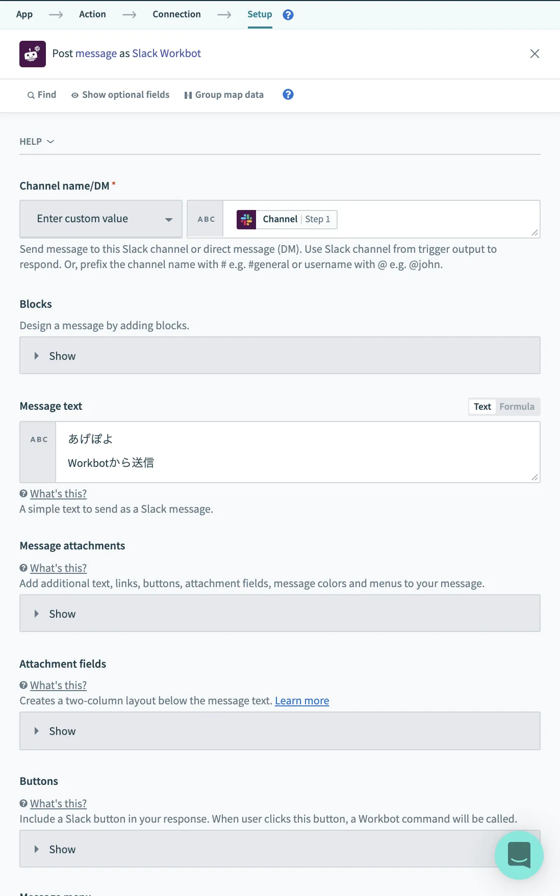The width and height of the screenshot is (560, 896).
Task: Close the Post message setup panel
Action: tap(534, 54)
